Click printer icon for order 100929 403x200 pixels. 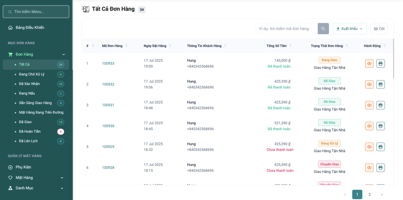[x=380, y=147]
